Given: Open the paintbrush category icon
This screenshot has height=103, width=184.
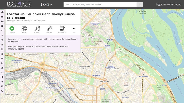Looking at the screenshot, I should pos(2,35).
